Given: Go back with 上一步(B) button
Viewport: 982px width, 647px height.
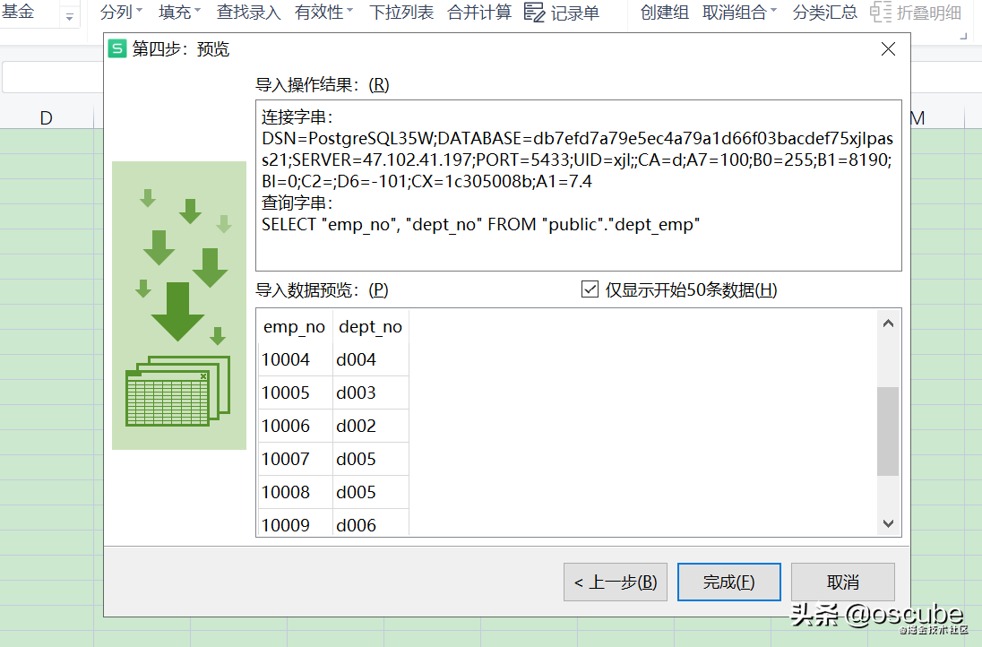Looking at the screenshot, I should [x=615, y=582].
